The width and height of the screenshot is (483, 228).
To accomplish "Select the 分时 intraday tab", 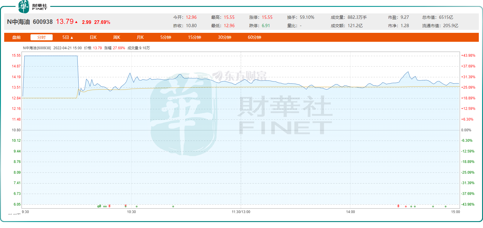I will coord(42,37).
